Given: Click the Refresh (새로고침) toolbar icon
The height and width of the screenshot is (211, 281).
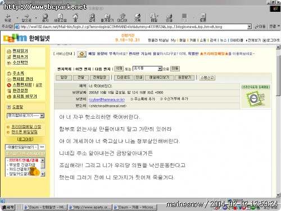Looking at the screenshot, I should tap(60, 17).
